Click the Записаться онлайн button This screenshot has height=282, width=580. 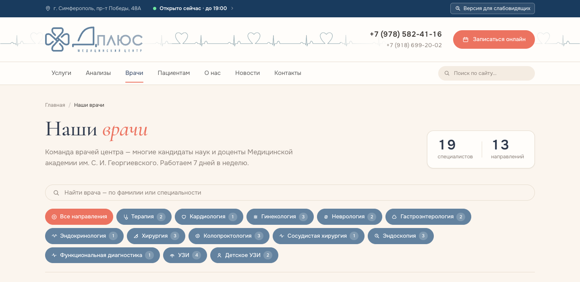494,39
